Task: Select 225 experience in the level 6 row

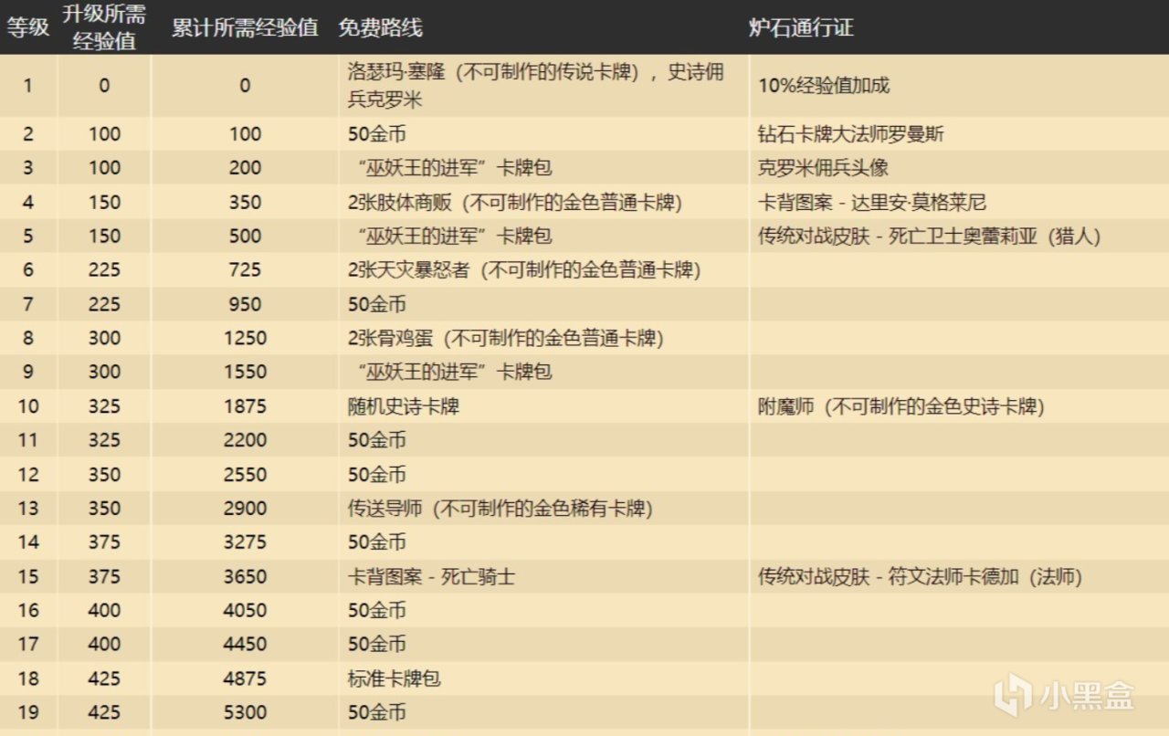Action: 104,269
